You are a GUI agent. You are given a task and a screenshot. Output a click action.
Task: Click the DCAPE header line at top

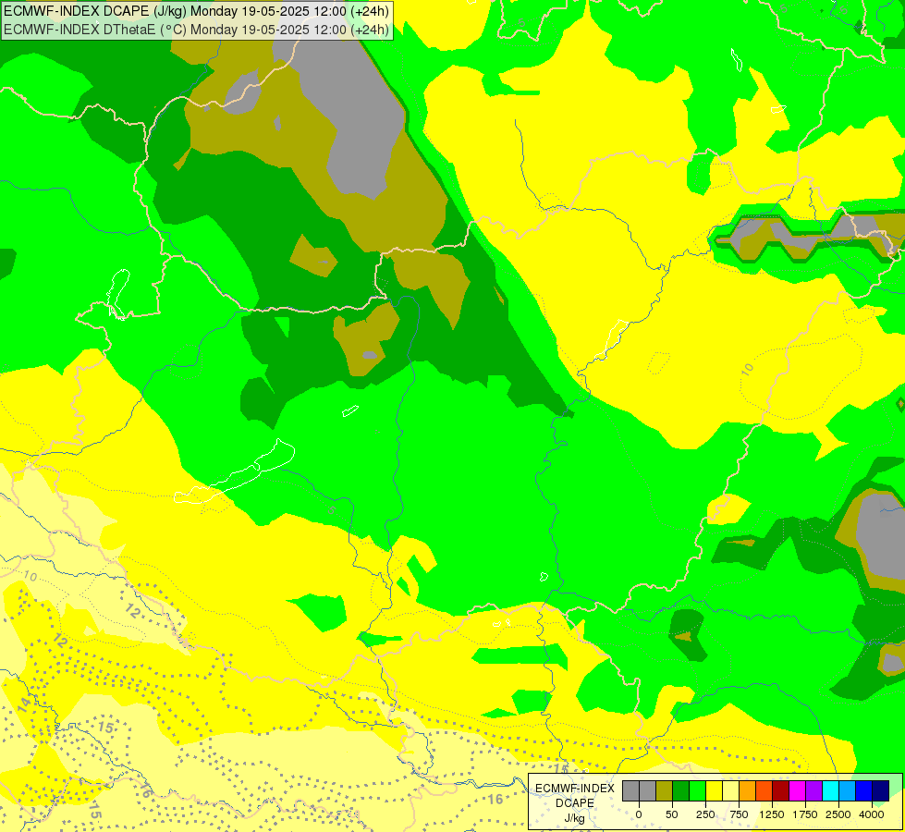pos(197,11)
